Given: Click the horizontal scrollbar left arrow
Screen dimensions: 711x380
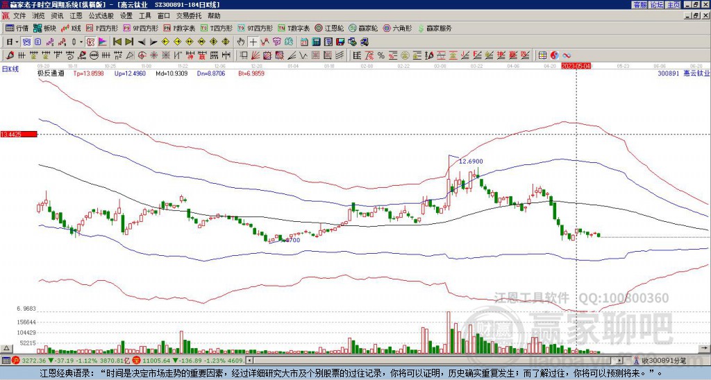Looking at the screenshot, I should [249, 361].
